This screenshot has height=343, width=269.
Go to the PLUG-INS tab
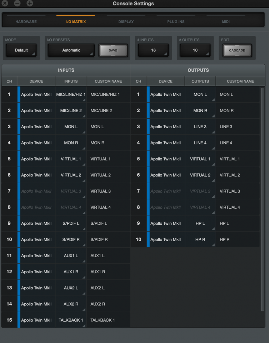[176, 22]
